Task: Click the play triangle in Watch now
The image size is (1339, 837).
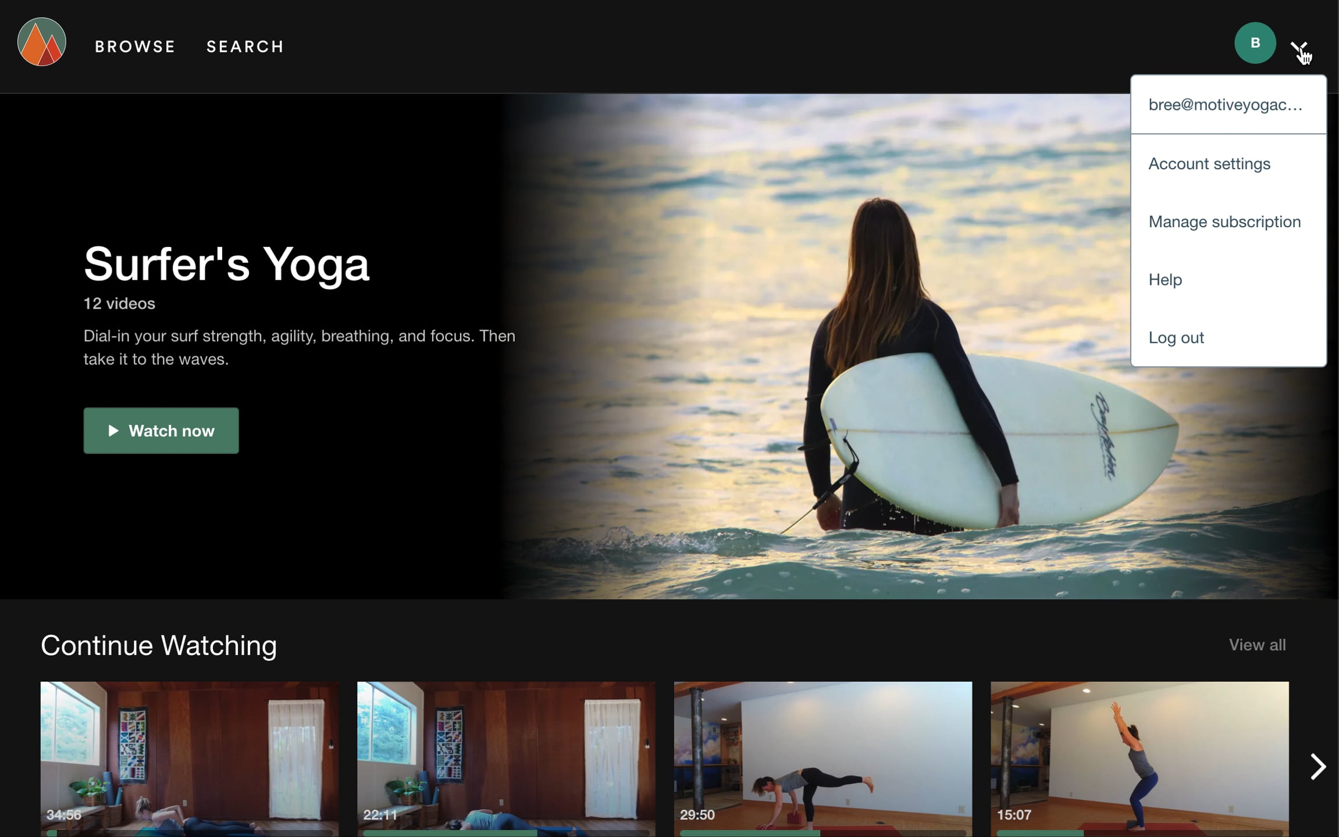Action: click(x=113, y=431)
